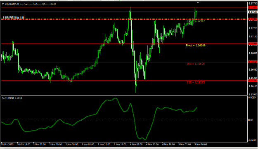Screen dimensions: 258x149
Task: Click the red 1.16626 price tag
Action: (x=253, y=62)
